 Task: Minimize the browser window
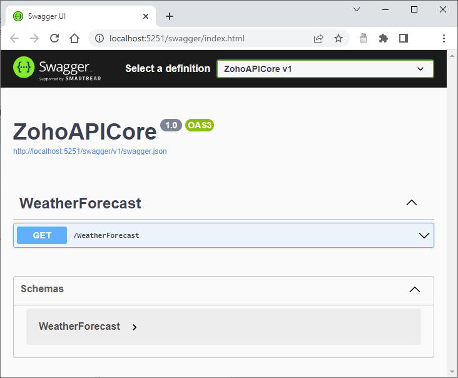click(x=385, y=9)
